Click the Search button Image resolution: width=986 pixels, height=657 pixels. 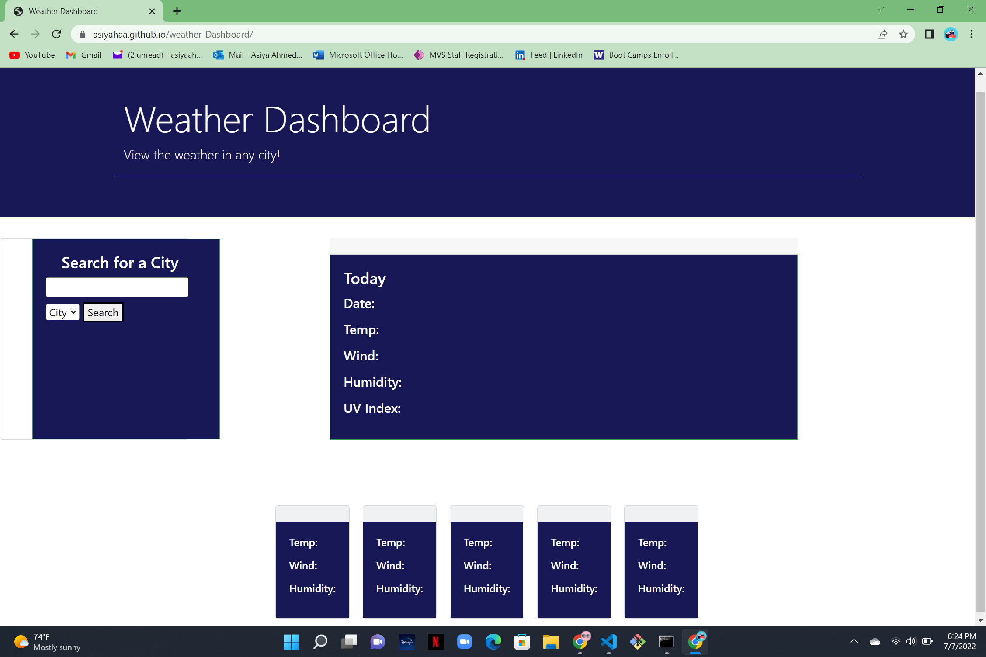103,312
